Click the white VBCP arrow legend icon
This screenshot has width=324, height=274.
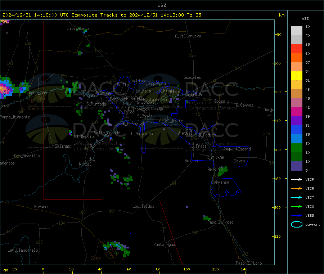point(297,179)
